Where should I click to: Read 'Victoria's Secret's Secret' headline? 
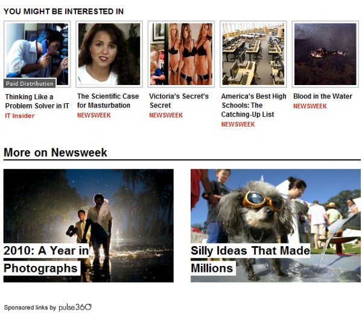click(179, 101)
